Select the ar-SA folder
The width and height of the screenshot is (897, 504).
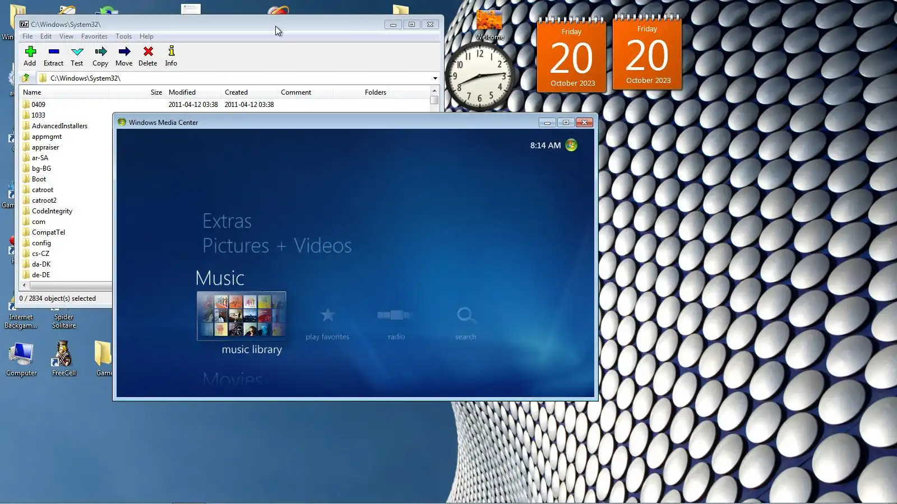pos(40,158)
